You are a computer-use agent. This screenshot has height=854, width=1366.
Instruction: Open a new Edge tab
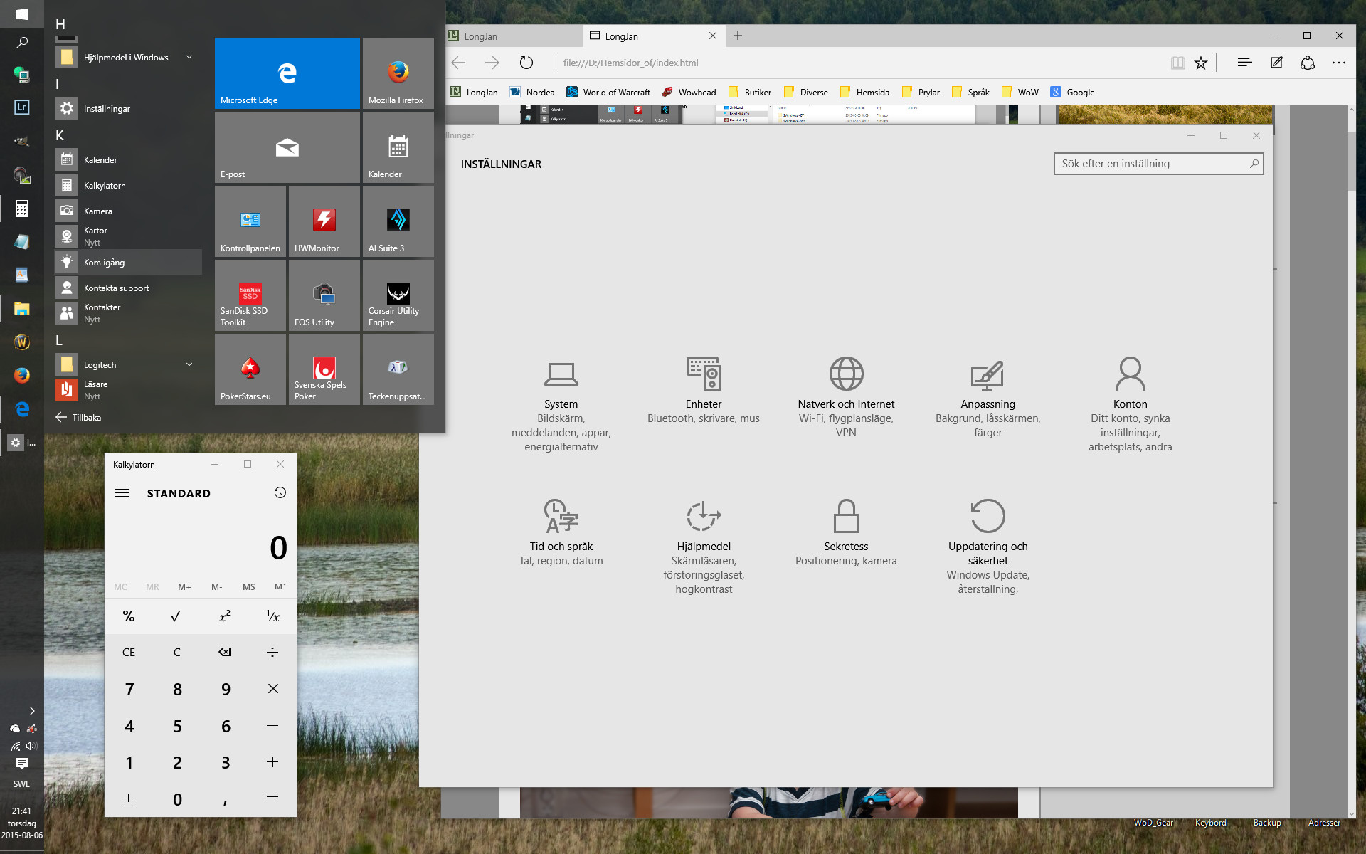(x=738, y=36)
